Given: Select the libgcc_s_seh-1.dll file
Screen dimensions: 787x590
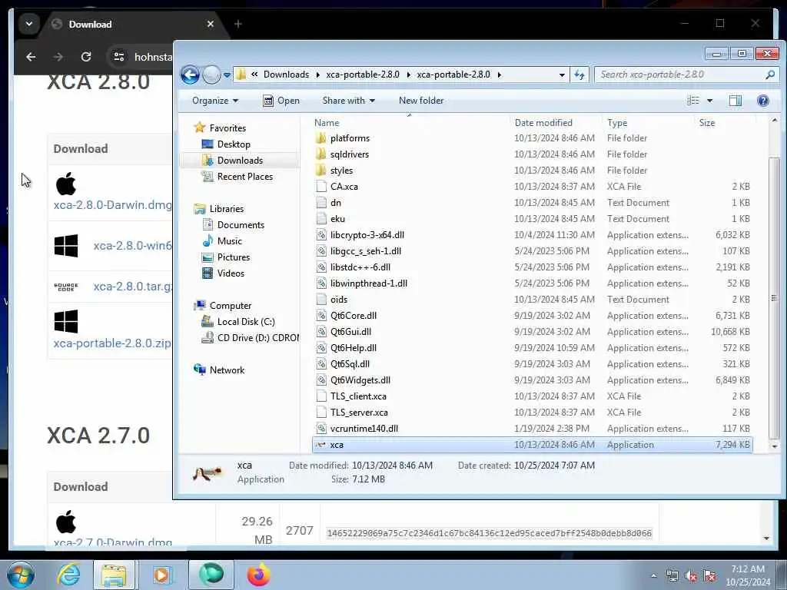Looking at the screenshot, I should [x=365, y=251].
